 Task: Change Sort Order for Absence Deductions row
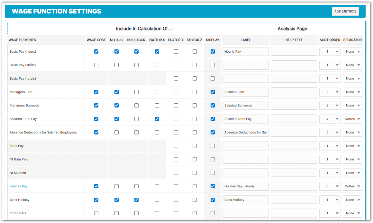point(330,133)
